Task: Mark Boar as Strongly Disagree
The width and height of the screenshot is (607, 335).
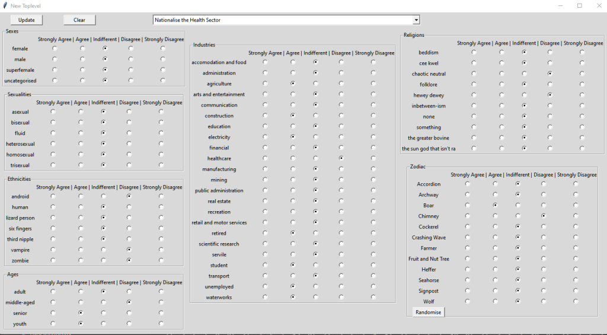Action: click(x=576, y=205)
